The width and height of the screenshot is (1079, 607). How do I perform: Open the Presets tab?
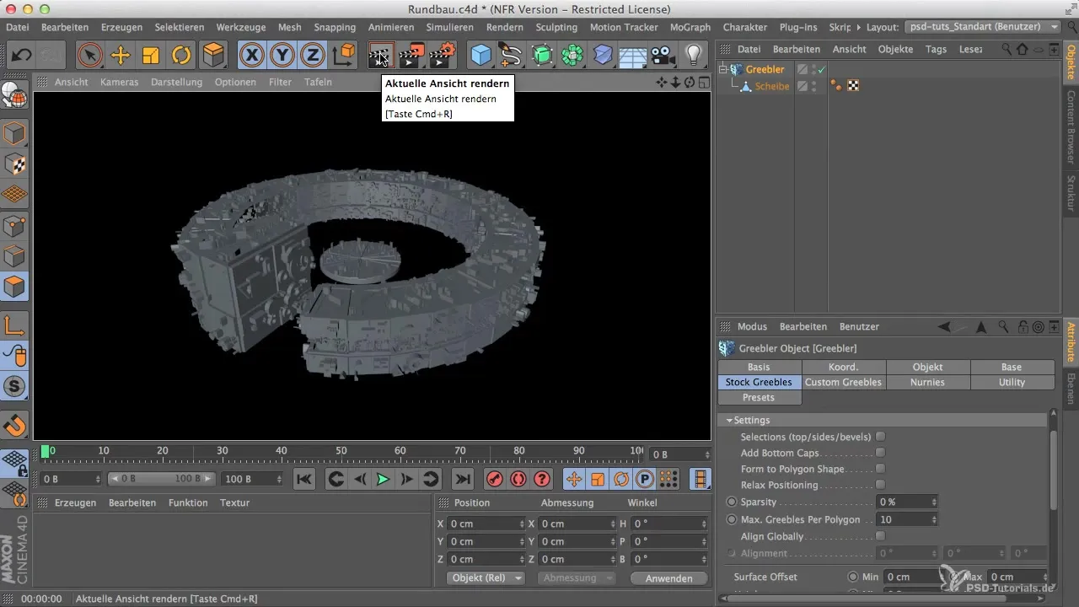pos(759,397)
